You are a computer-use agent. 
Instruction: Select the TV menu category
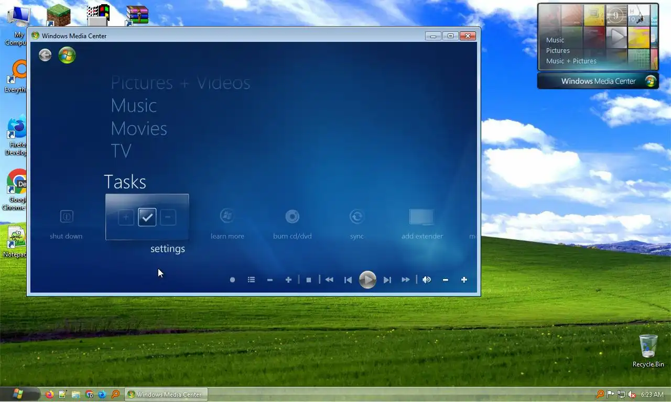(x=121, y=151)
